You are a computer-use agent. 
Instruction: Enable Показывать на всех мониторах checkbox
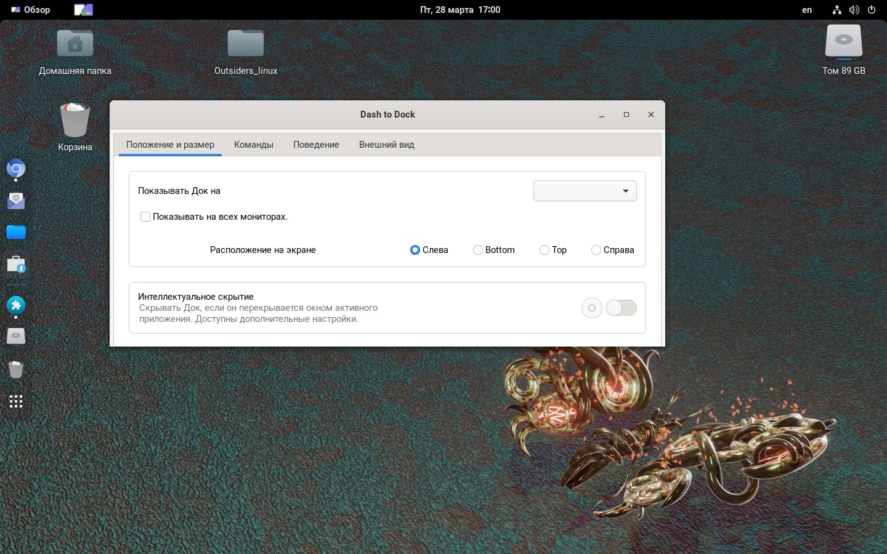point(145,217)
